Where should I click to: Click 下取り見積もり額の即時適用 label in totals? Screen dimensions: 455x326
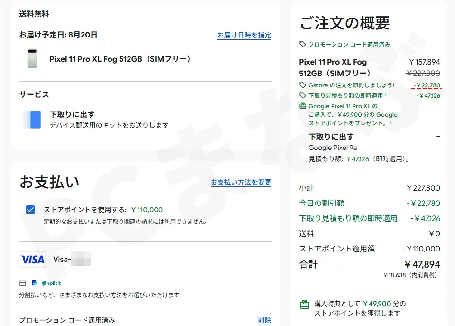click(348, 218)
